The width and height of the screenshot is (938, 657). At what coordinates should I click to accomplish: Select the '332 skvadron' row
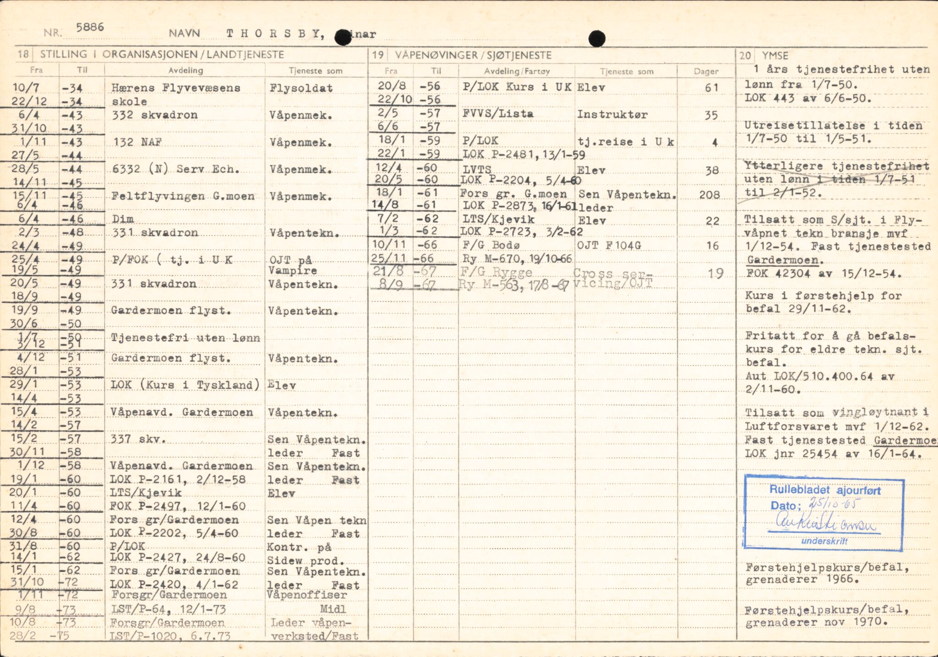155,115
